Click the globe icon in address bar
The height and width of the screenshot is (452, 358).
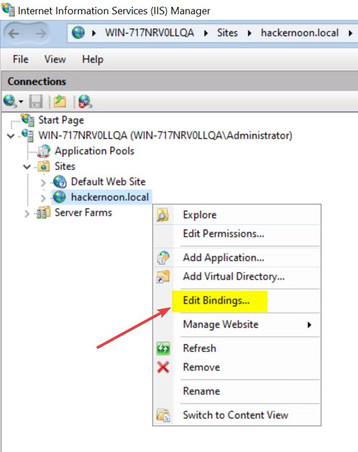click(78, 33)
